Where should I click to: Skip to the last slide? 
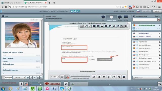[119, 77]
